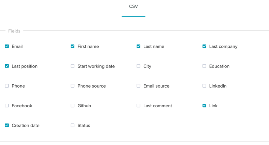
Task: Enable the Phone source checkbox
Action: (73, 86)
